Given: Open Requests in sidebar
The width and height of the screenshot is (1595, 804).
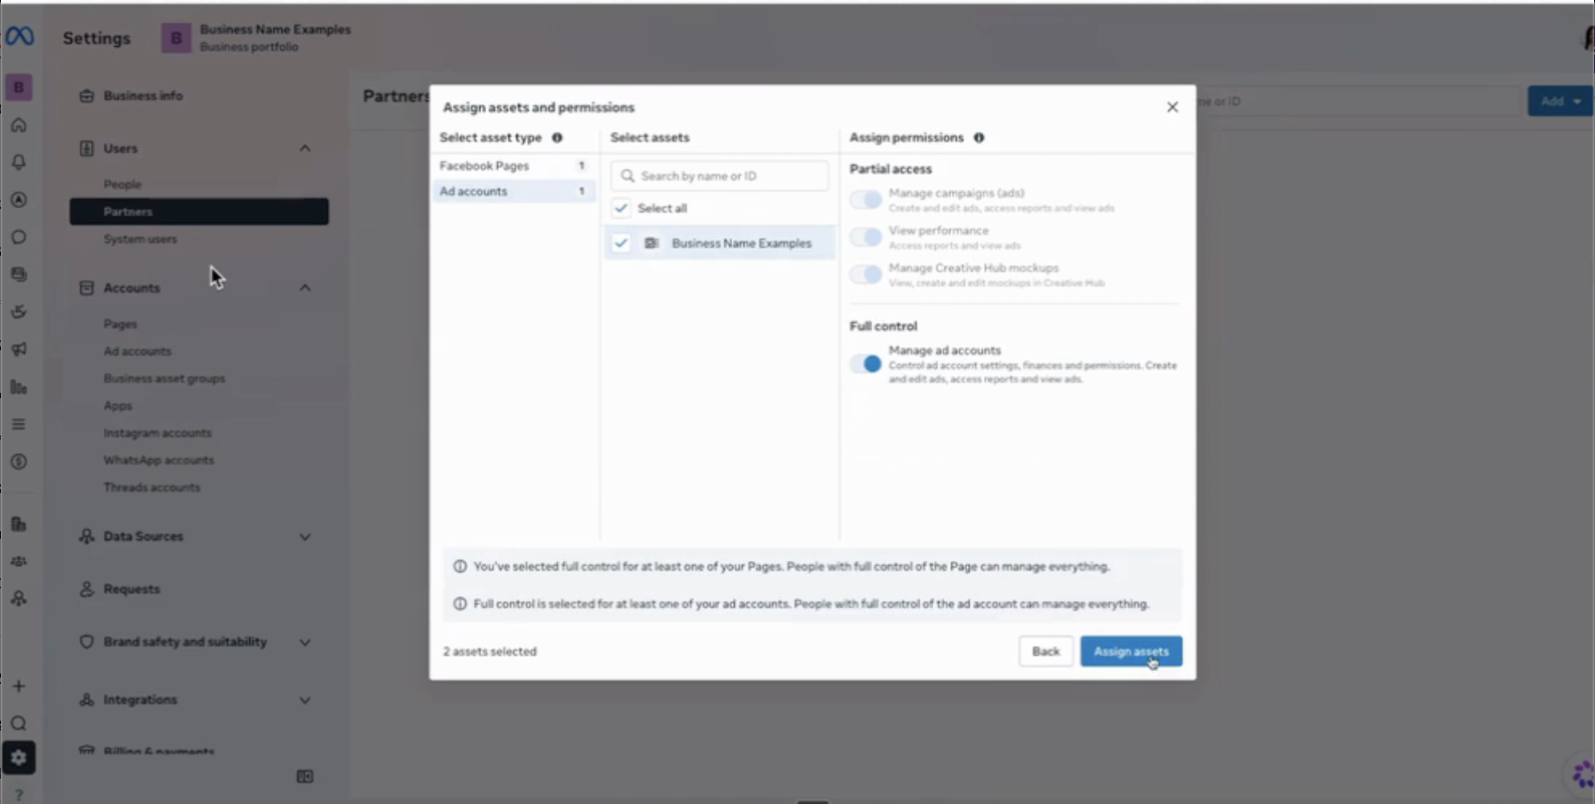Looking at the screenshot, I should coord(131,589).
